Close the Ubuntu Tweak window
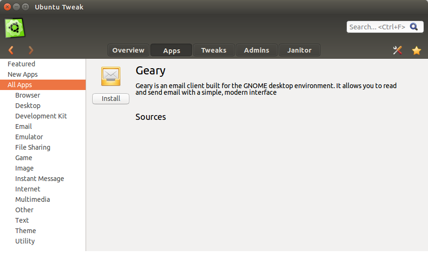This screenshot has height=253, width=428. point(7,7)
